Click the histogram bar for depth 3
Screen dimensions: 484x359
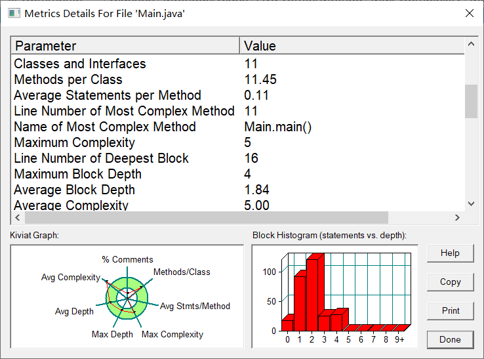(x=325, y=322)
